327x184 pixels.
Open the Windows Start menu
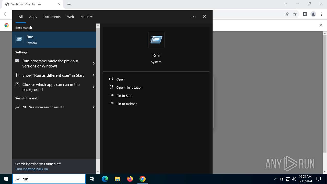point(6,179)
